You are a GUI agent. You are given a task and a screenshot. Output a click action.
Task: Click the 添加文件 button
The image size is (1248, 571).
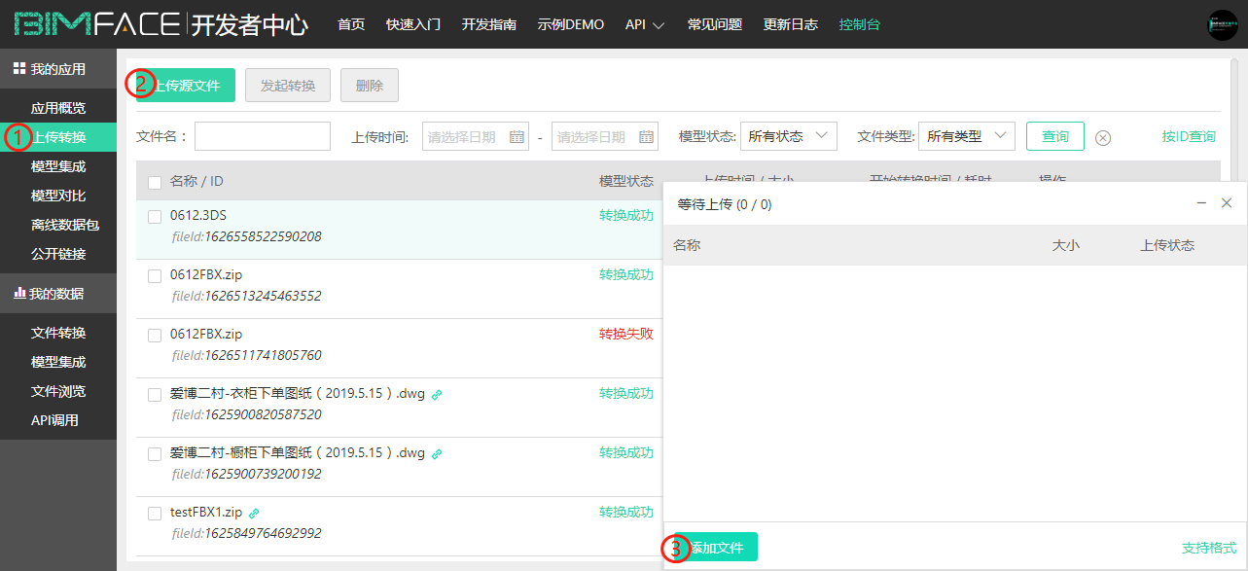click(716, 548)
